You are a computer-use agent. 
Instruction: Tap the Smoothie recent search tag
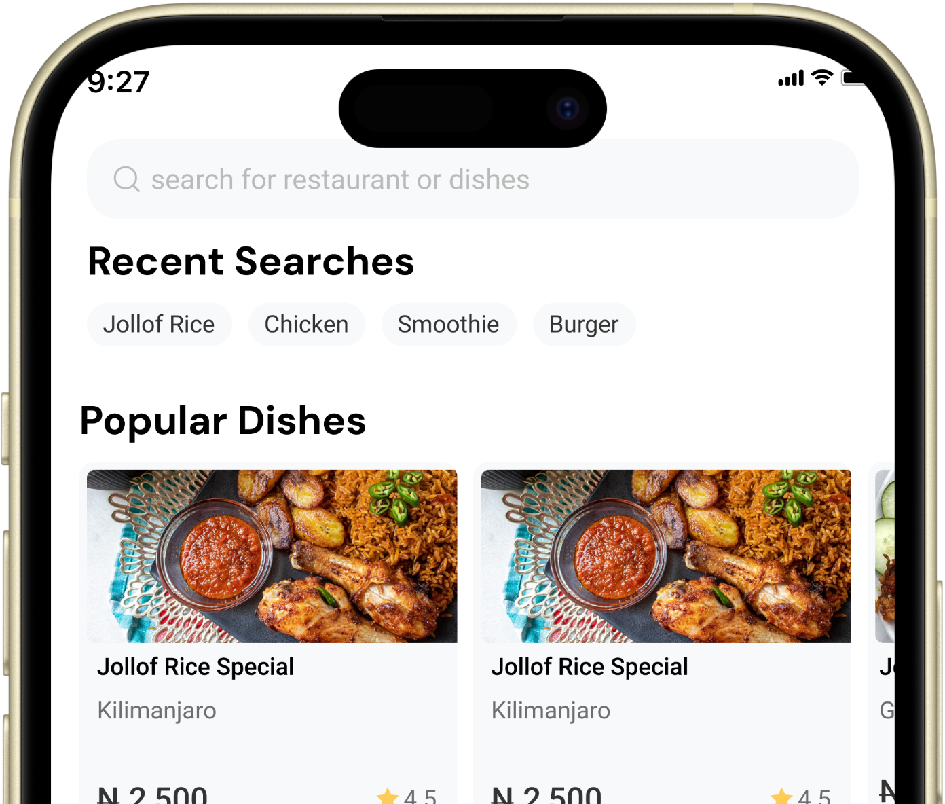click(x=449, y=325)
